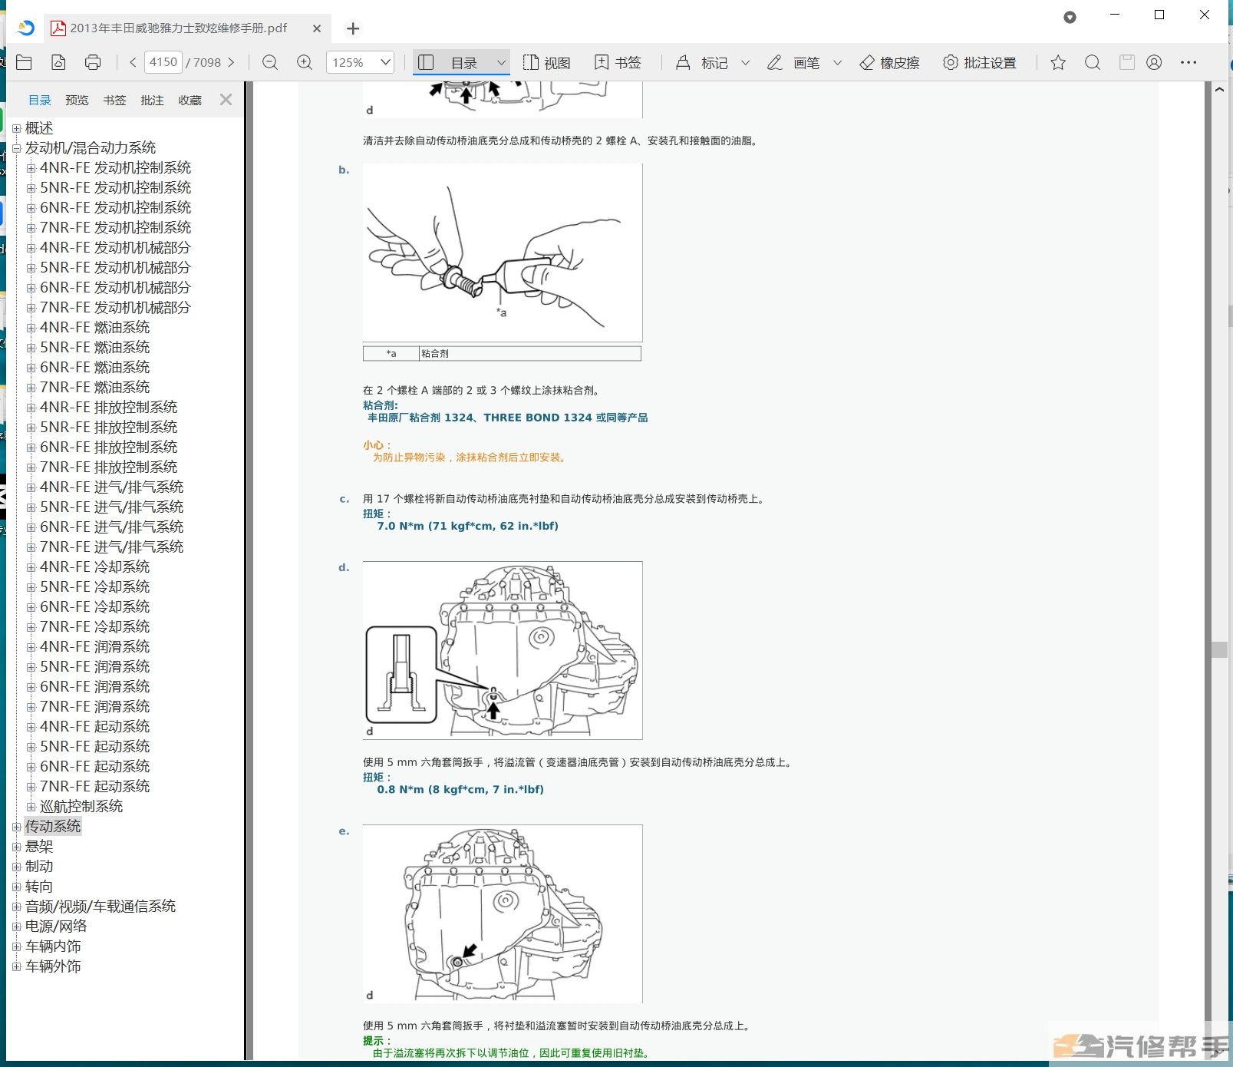This screenshot has height=1067, width=1233.
Task: Open 7NR-FE 冷却系统 entry
Action: (x=94, y=626)
